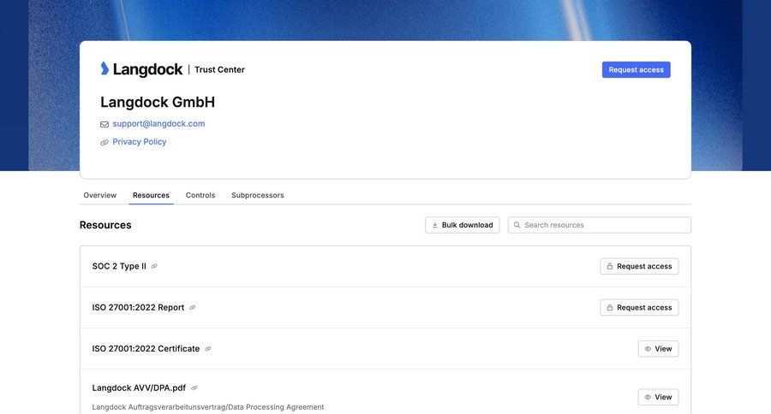This screenshot has height=414, width=771.
Task: Open the Privacy Policy link
Action: pos(139,142)
